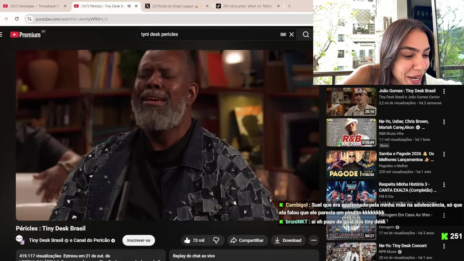Click the Inscrever-se subscribe button

pyautogui.click(x=138, y=240)
